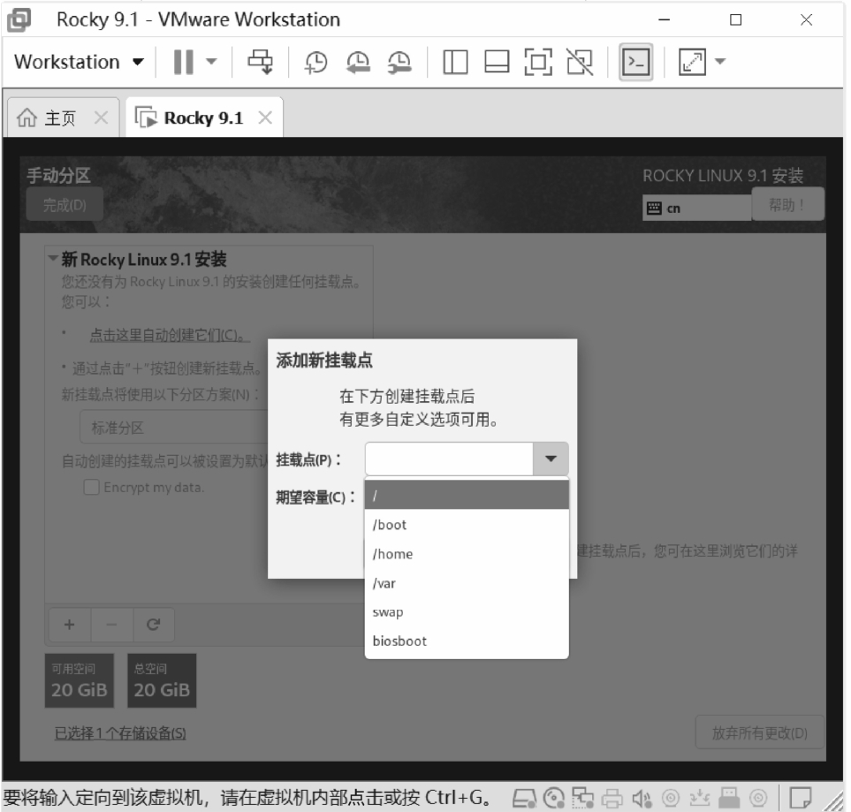Open the snapshot manager icon
The width and height of the screenshot is (851, 812).
pyautogui.click(x=400, y=62)
